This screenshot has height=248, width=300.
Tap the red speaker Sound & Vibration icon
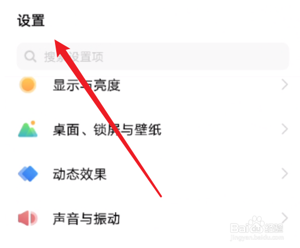(28, 218)
